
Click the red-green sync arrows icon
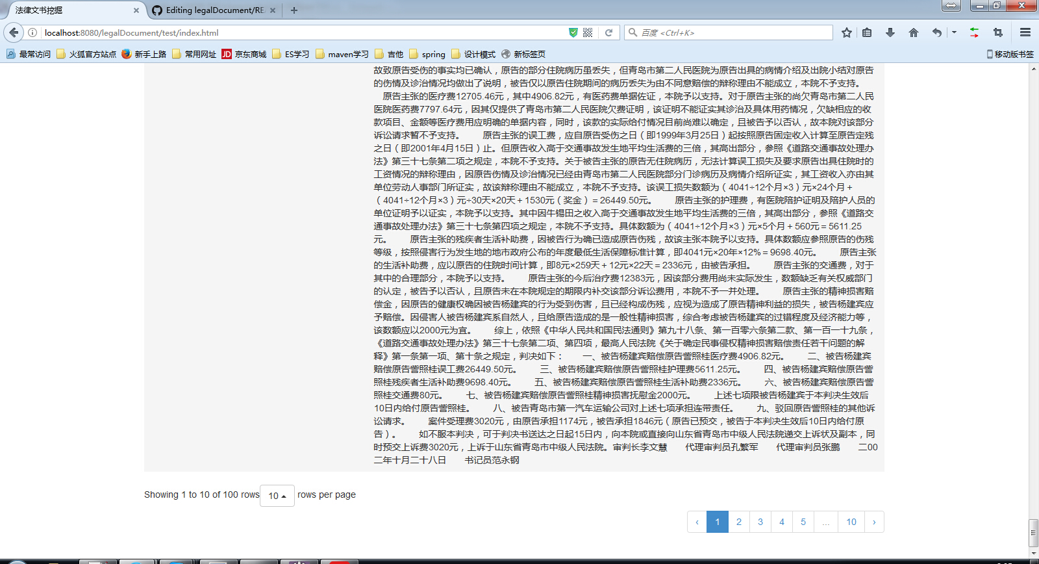click(x=974, y=32)
